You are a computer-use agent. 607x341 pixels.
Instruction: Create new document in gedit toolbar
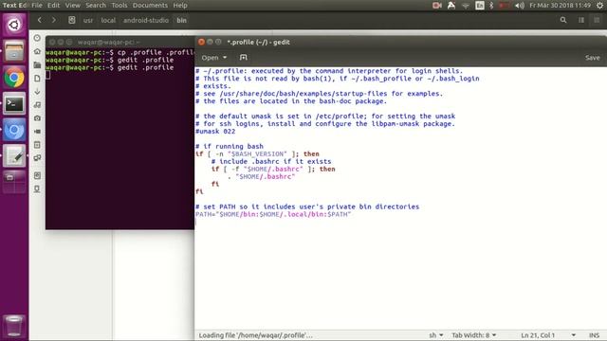coord(243,57)
